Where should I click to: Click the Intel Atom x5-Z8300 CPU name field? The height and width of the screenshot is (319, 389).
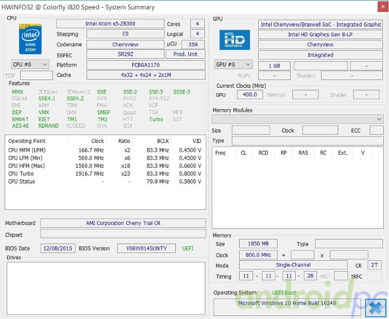click(x=110, y=23)
